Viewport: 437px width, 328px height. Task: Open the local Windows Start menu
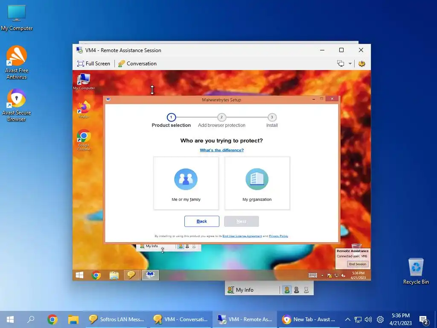click(x=10, y=319)
